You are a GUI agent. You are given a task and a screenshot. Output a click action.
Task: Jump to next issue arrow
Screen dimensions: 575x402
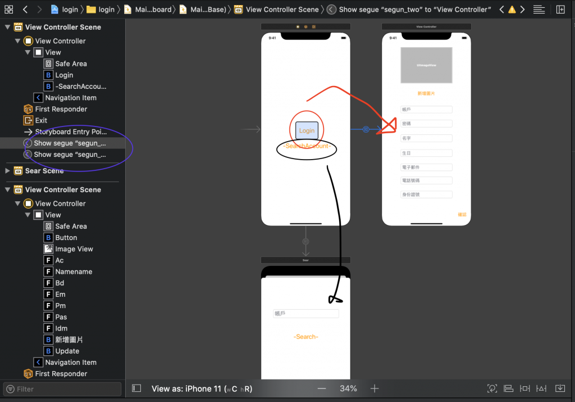[523, 9]
